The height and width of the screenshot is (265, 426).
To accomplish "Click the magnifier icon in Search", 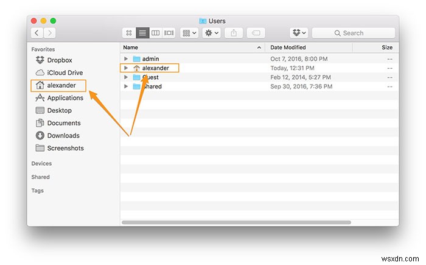I will click(337, 33).
